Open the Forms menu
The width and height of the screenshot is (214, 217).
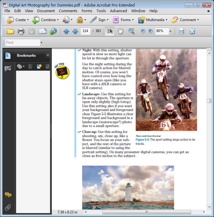pyautogui.click(x=87, y=11)
